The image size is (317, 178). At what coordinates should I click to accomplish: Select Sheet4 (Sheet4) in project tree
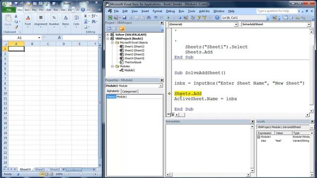134,58
